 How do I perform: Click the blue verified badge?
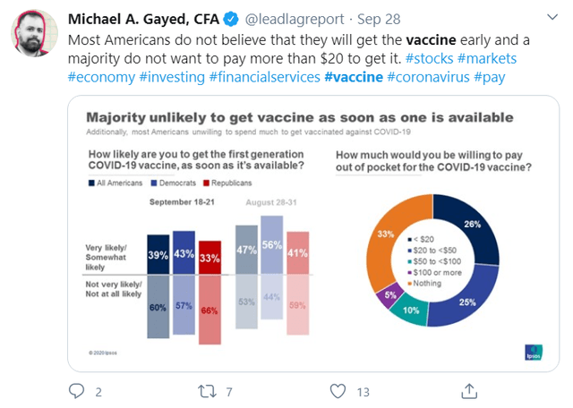point(231,19)
